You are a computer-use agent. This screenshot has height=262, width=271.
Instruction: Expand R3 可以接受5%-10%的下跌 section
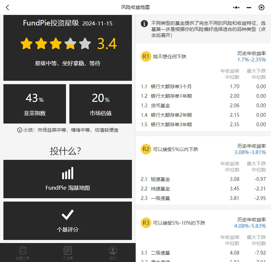[203, 223]
